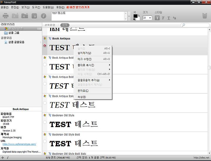Click the Windows flag icon beside Book Antiqua Italic

[x=45, y=96]
